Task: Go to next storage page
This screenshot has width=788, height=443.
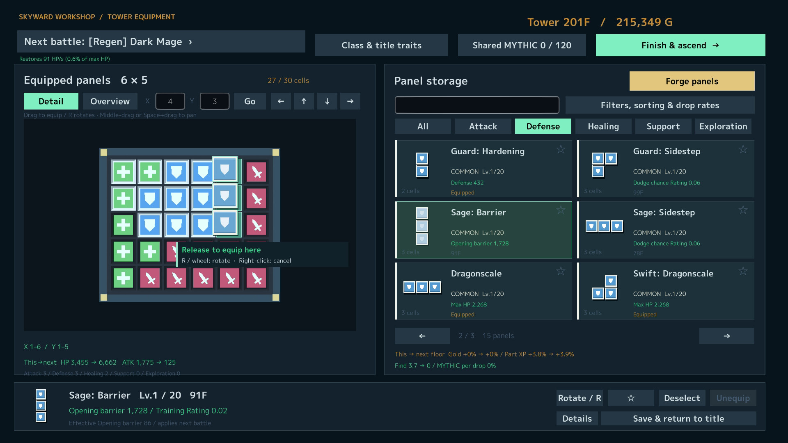Action: (x=726, y=336)
